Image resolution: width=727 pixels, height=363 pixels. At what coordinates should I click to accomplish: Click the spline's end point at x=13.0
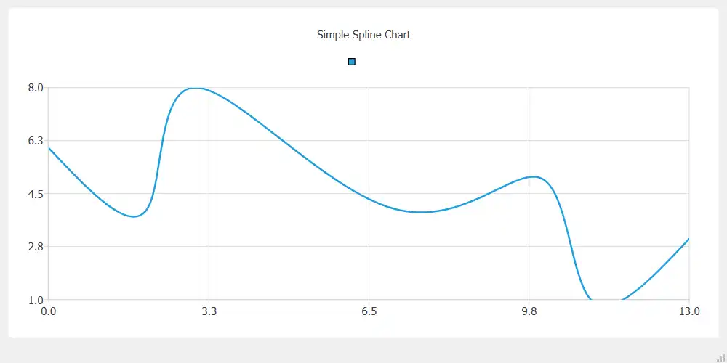[x=688, y=239]
